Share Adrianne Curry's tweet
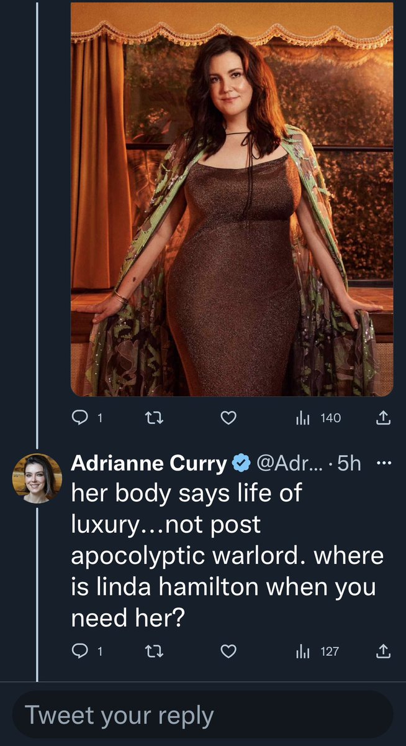Screen dimensions: 406x746 pyautogui.click(x=384, y=651)
